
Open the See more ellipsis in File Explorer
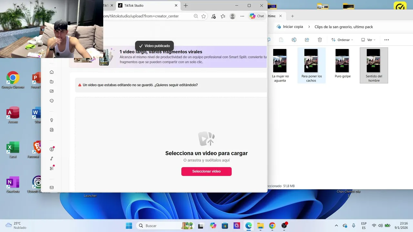(x=387, y=40)
